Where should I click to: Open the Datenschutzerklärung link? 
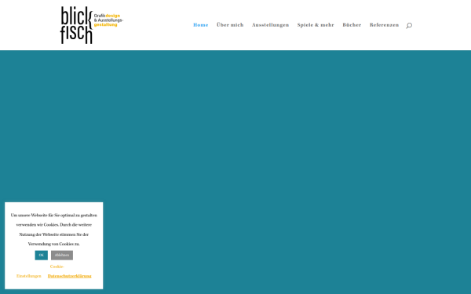pyautogui.click(x=69, y=276)
